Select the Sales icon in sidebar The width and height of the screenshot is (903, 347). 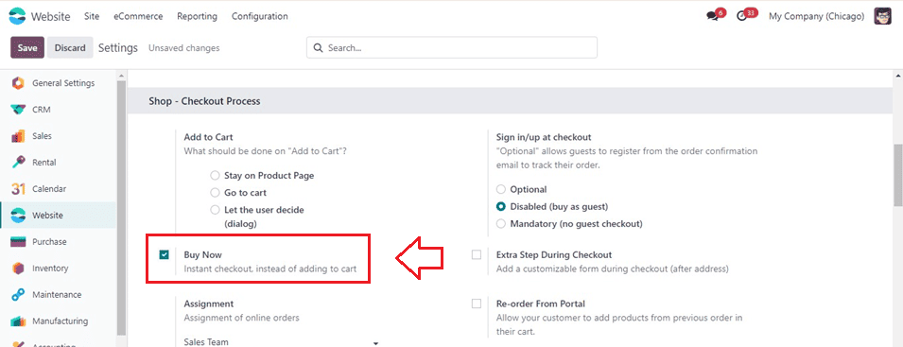(x=18, y=136)
